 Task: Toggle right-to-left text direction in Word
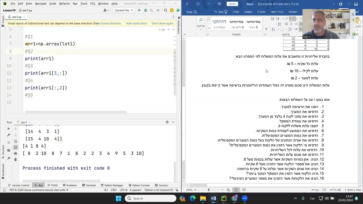click(301, 29)
